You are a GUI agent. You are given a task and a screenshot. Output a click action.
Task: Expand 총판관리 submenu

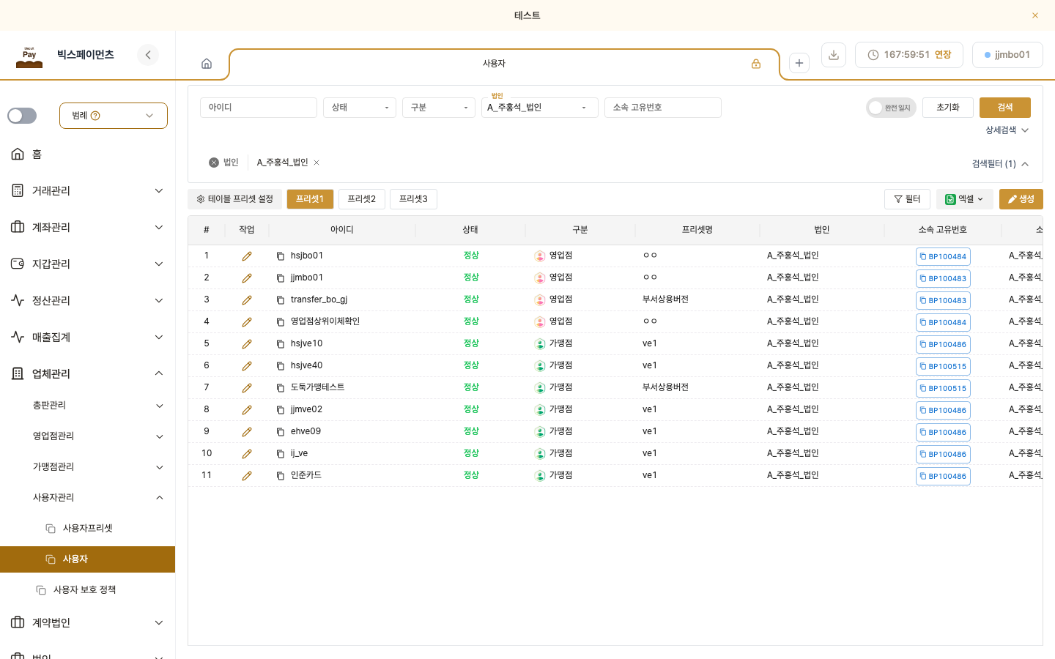(88, 405)
